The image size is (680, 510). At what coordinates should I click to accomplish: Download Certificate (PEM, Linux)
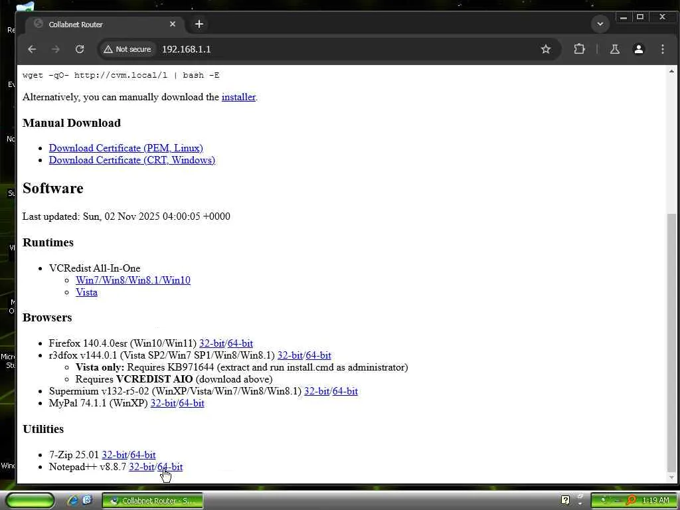(126, 148)
